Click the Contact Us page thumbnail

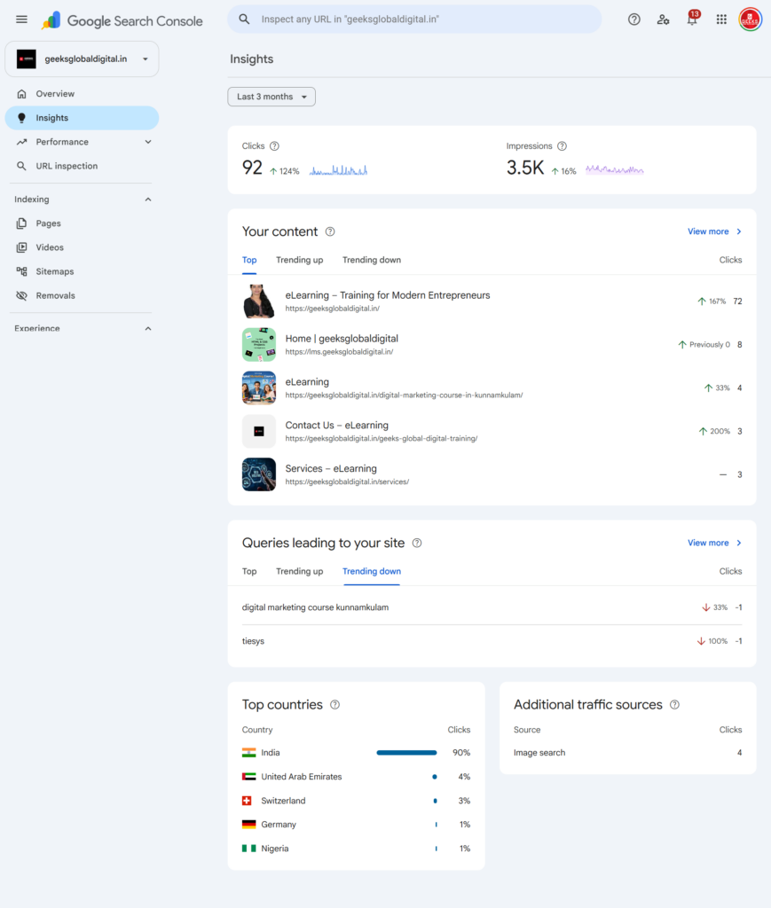click(x=259, y=432)
